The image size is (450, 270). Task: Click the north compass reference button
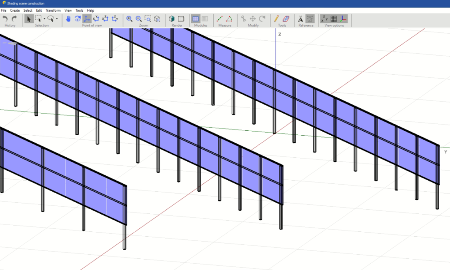[x=301, y=19]
